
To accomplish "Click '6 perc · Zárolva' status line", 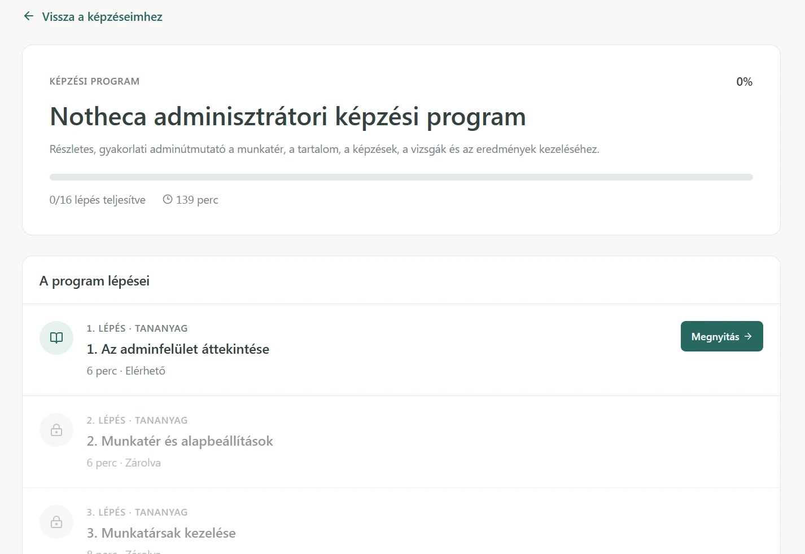I will click(124, 463).
